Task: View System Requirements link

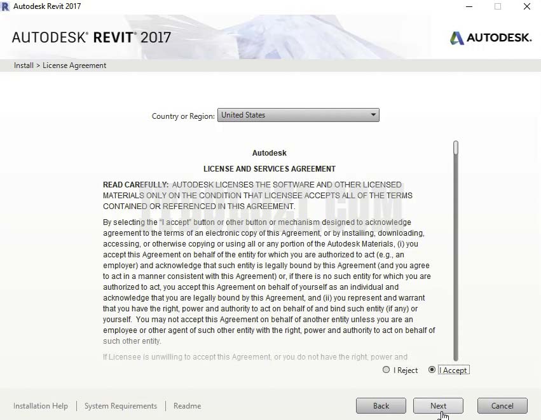Action: click(x=121, y=406)
